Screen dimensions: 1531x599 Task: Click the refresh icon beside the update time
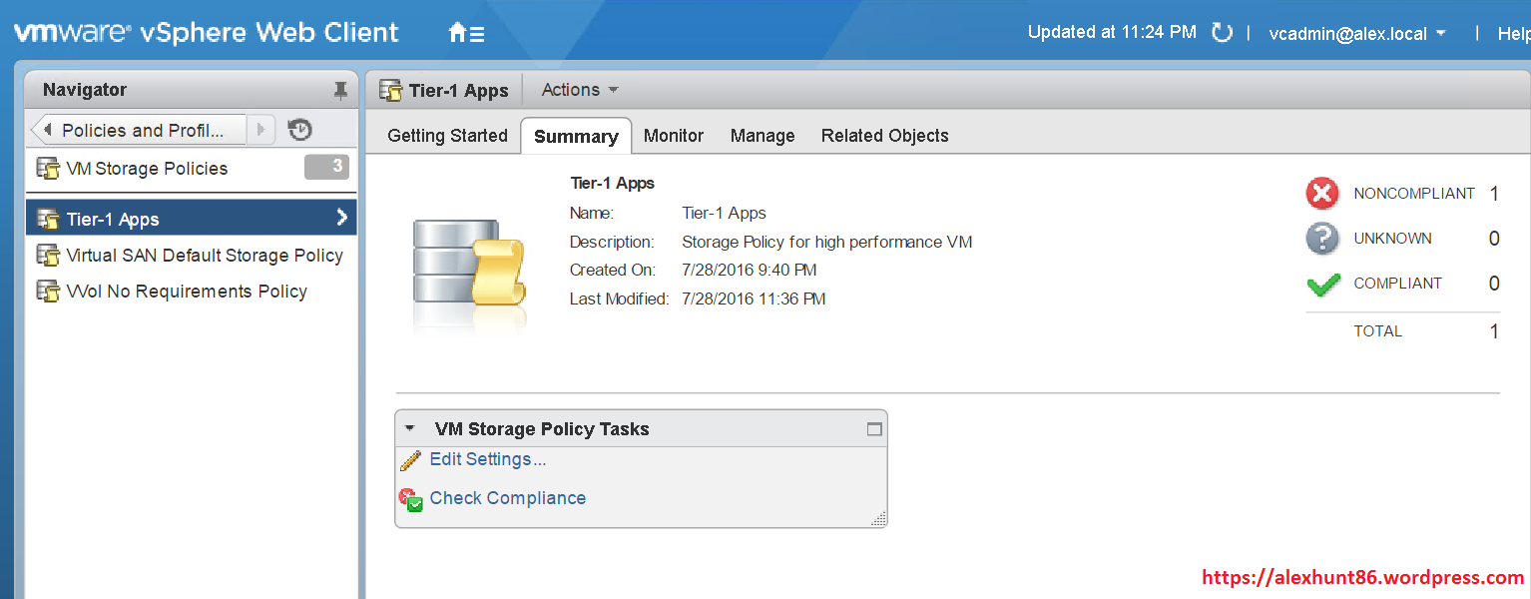[1222, 32]
